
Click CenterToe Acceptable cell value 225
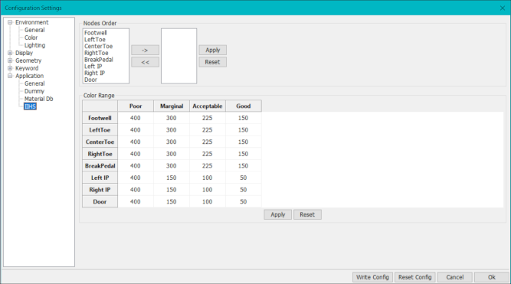(208, 142)
